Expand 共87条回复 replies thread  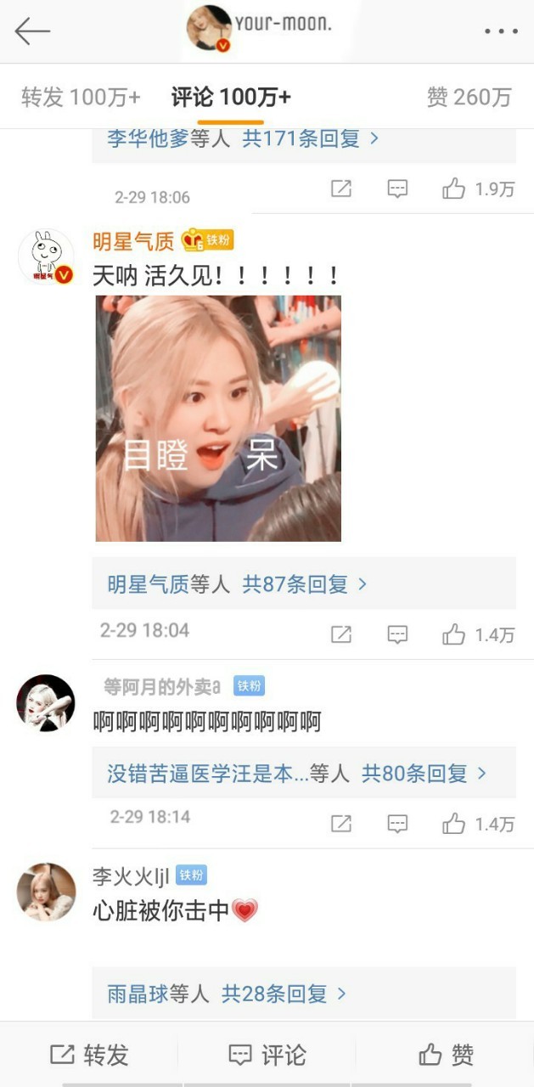coord(305,584)
